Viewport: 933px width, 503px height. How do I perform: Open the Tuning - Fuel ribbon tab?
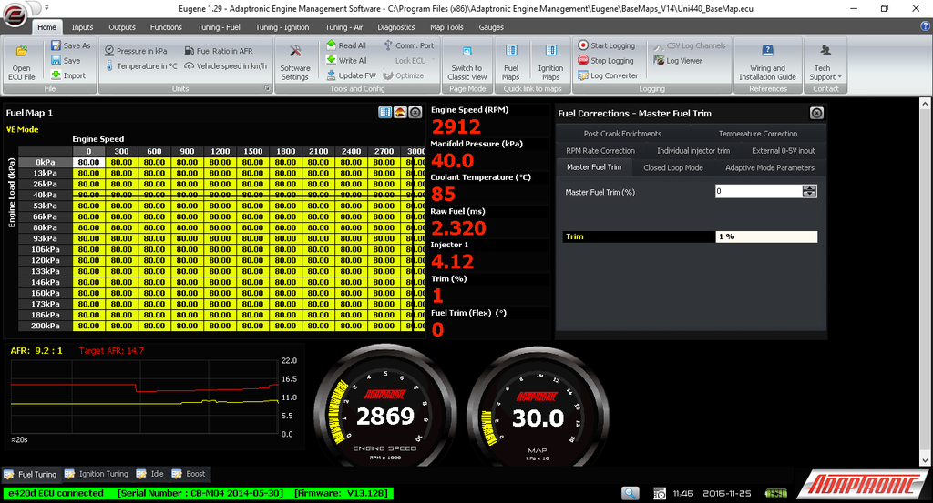coord(219,27)
